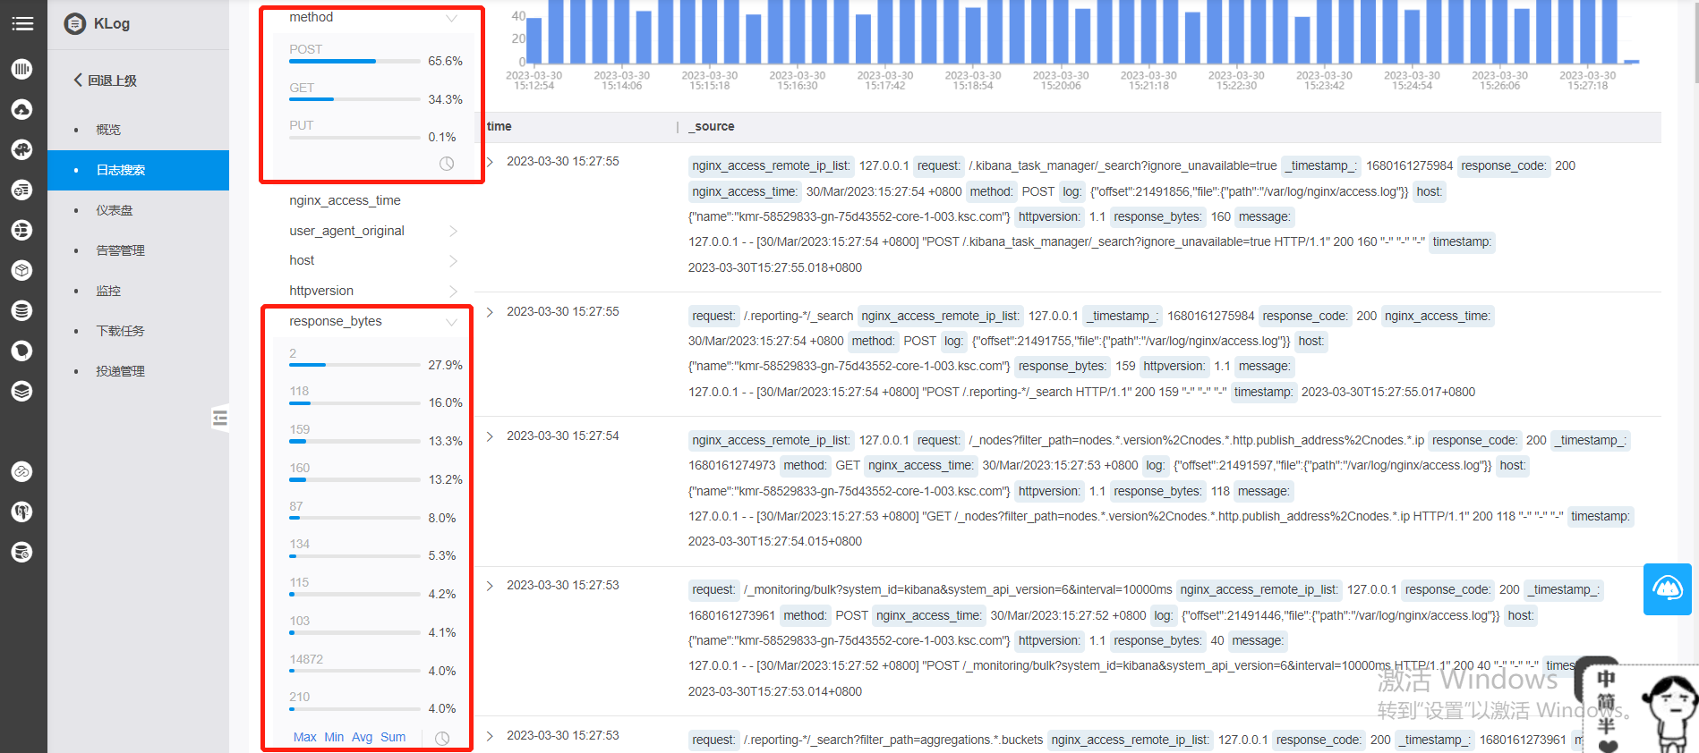Screen dimensions: 1699x753
Task: Click the nginx_access_time field name
Action: pos(345,200)
